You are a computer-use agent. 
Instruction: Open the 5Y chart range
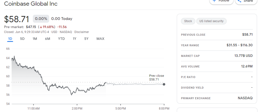point(86,39)
